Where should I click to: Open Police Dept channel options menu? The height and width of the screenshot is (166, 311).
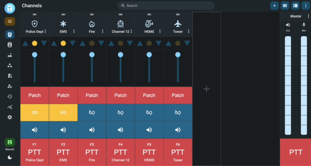click(x=45, y=31)
